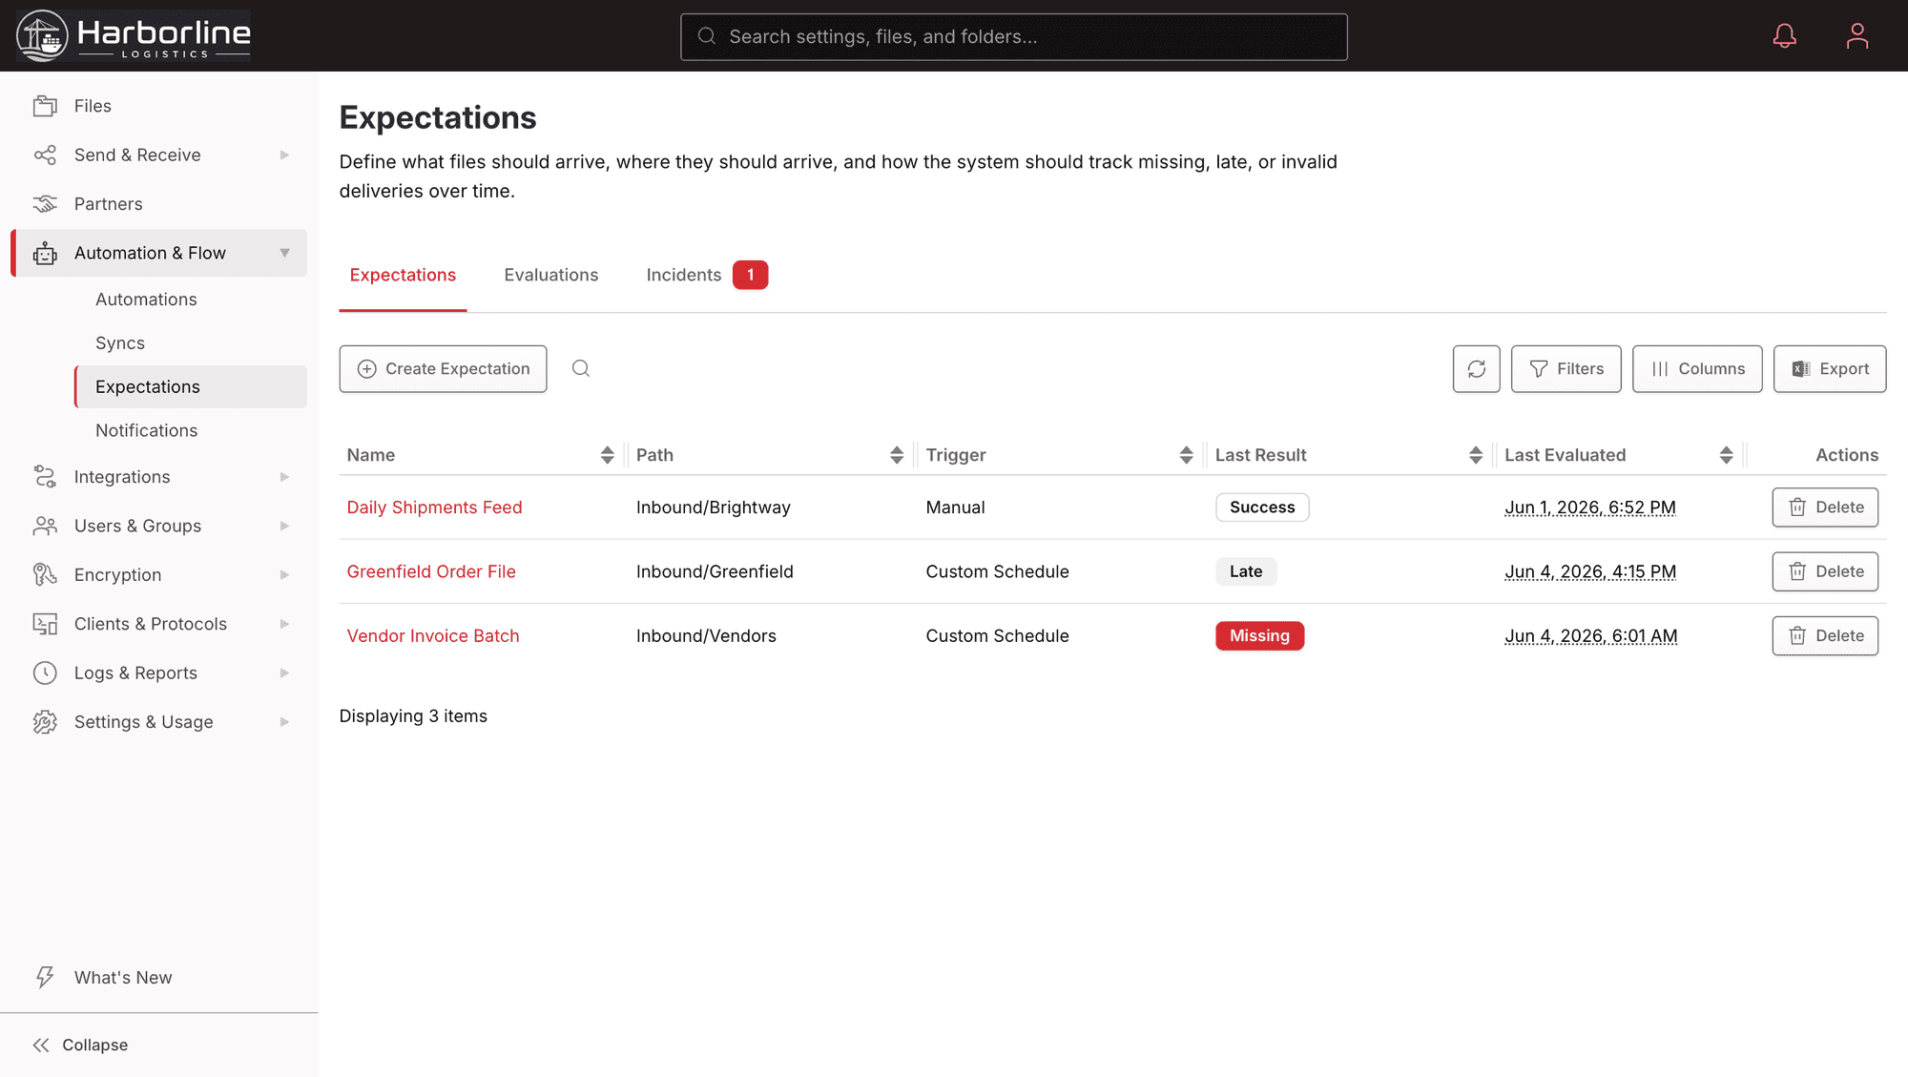
Task: Click the Logs & Reports clock icon
Action: coord(45,673)
